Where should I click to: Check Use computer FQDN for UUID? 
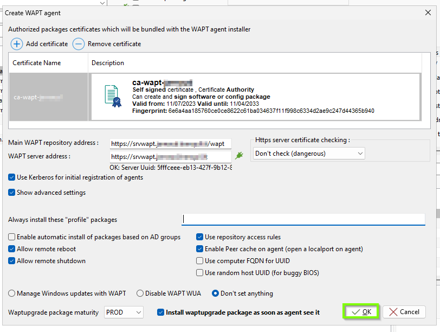coord(199,261)
